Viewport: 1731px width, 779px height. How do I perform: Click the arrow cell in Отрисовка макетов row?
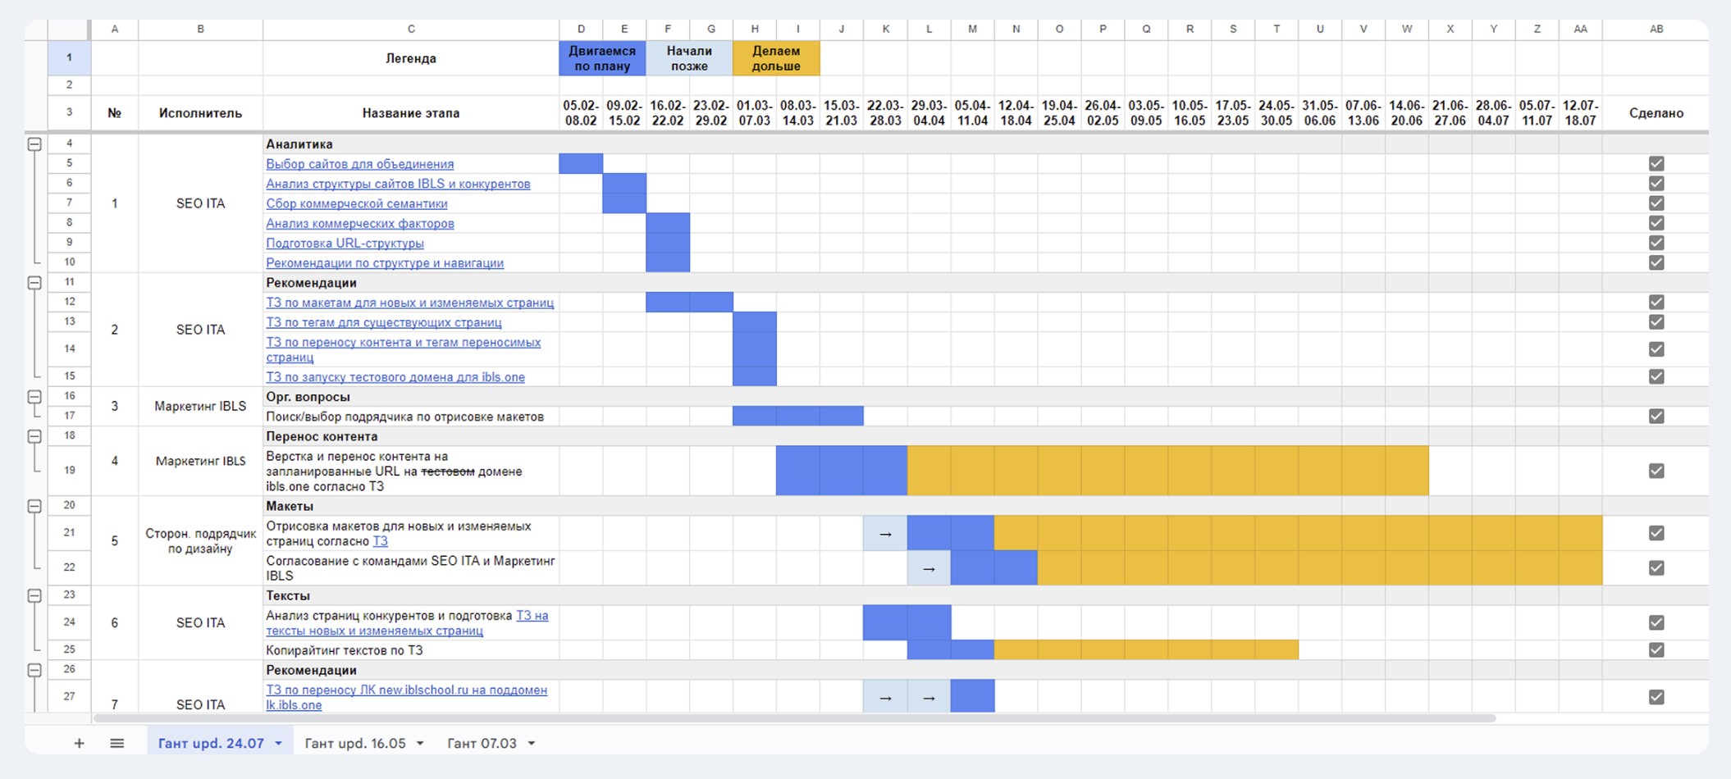[x=885, y=534]
